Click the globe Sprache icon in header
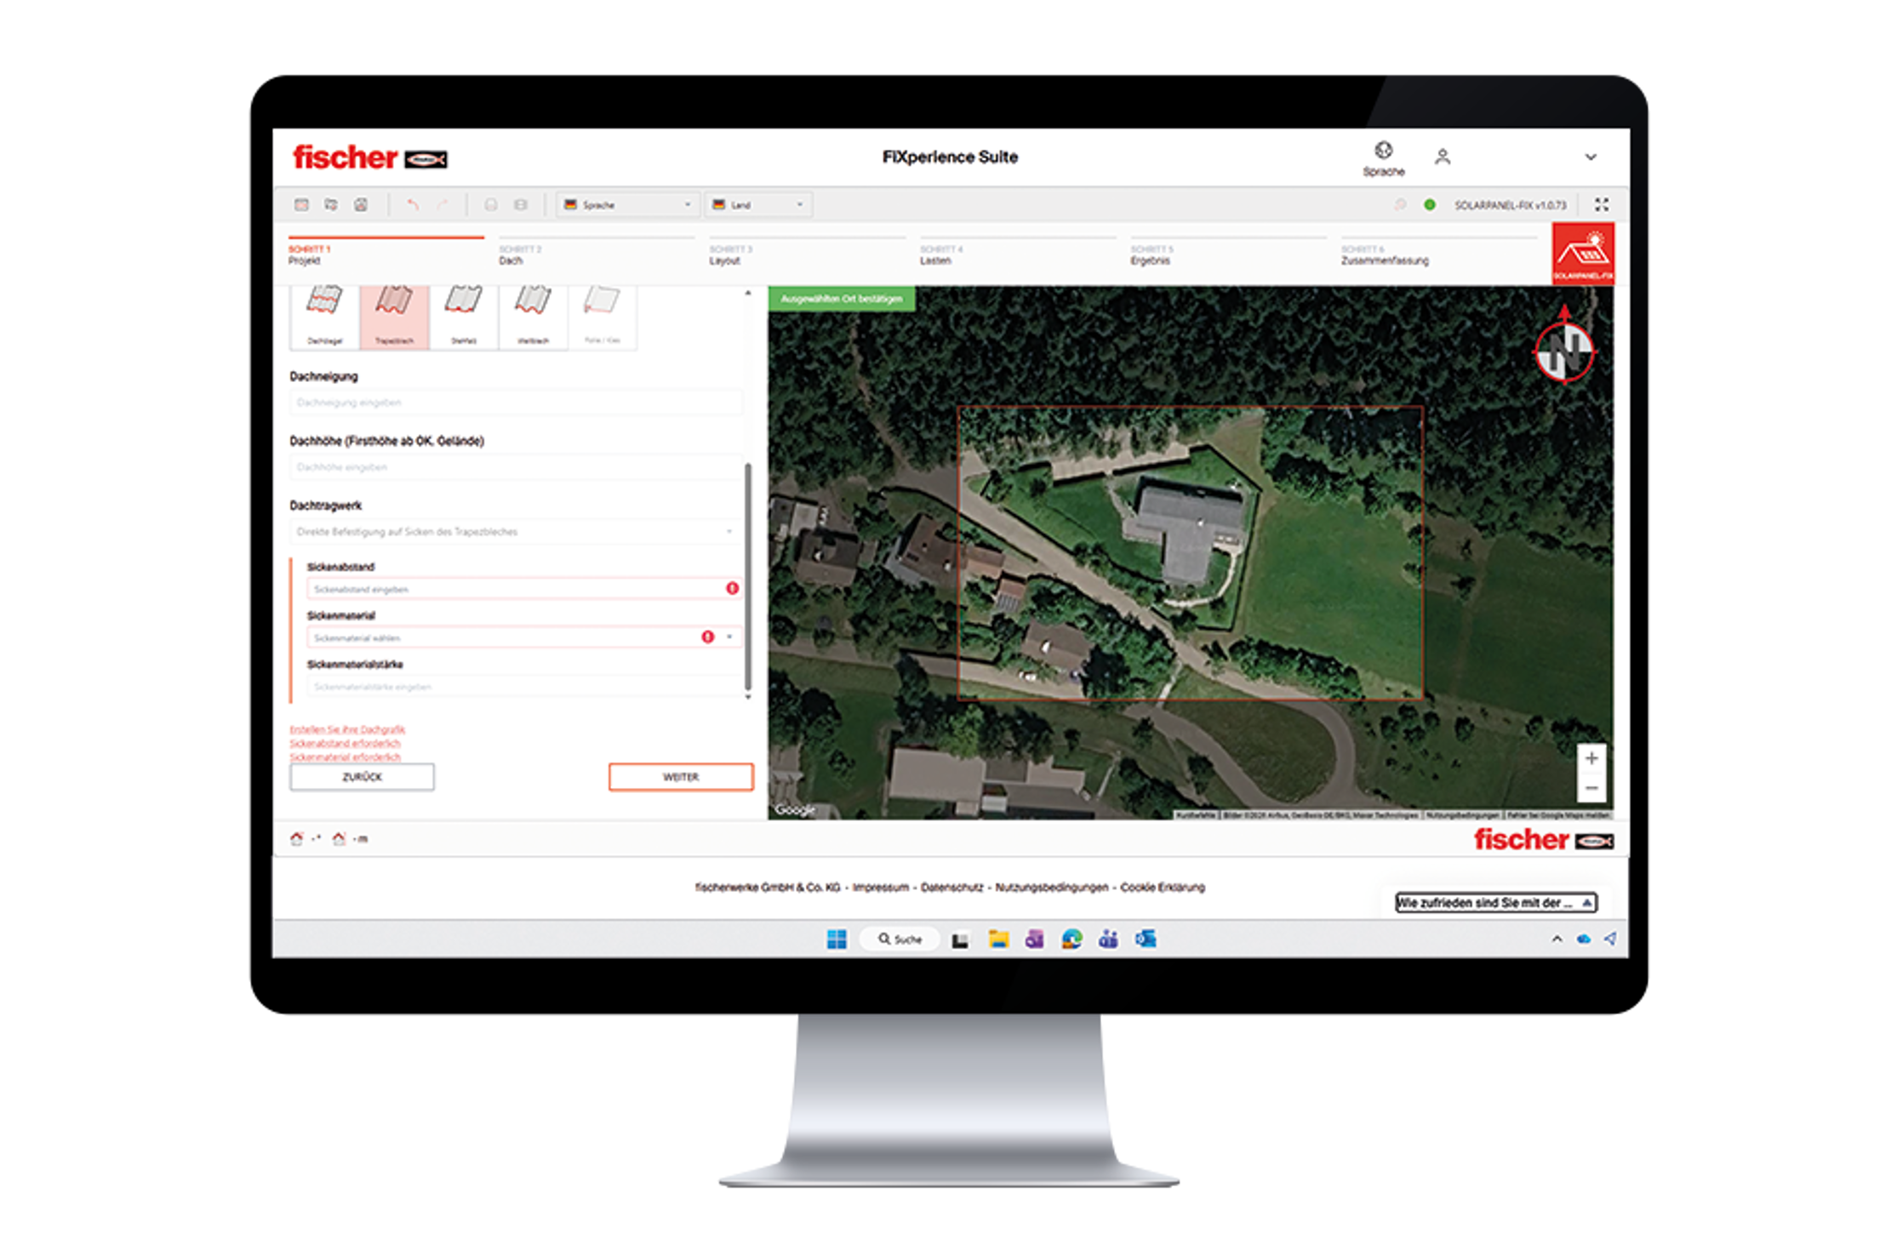Viewport: 1897px width, 1245px height. (1384, 151)
